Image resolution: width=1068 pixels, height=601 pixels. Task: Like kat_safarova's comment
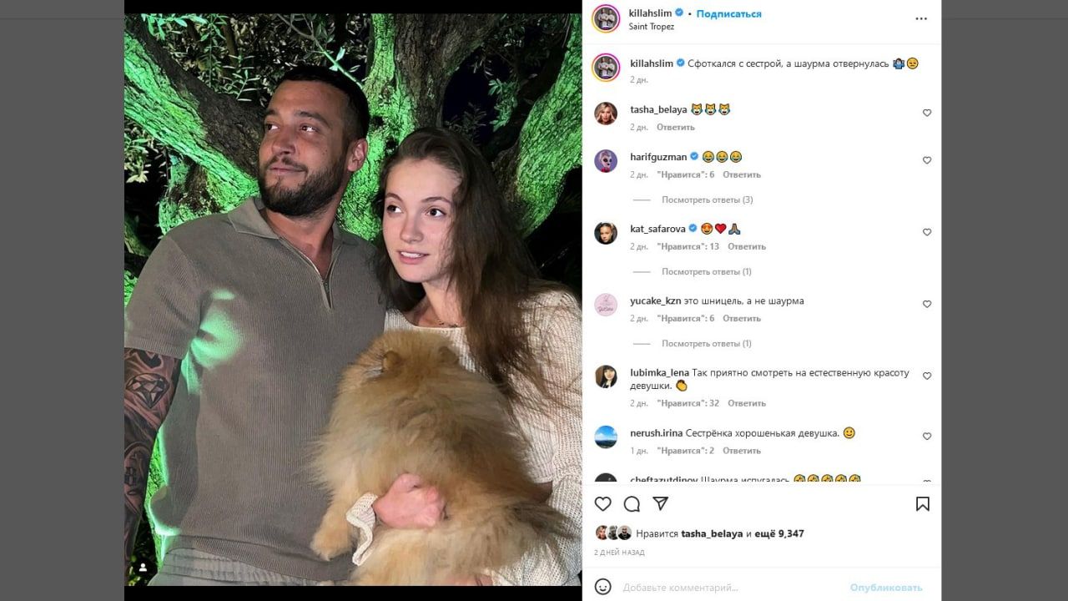[x=926, y=232]
